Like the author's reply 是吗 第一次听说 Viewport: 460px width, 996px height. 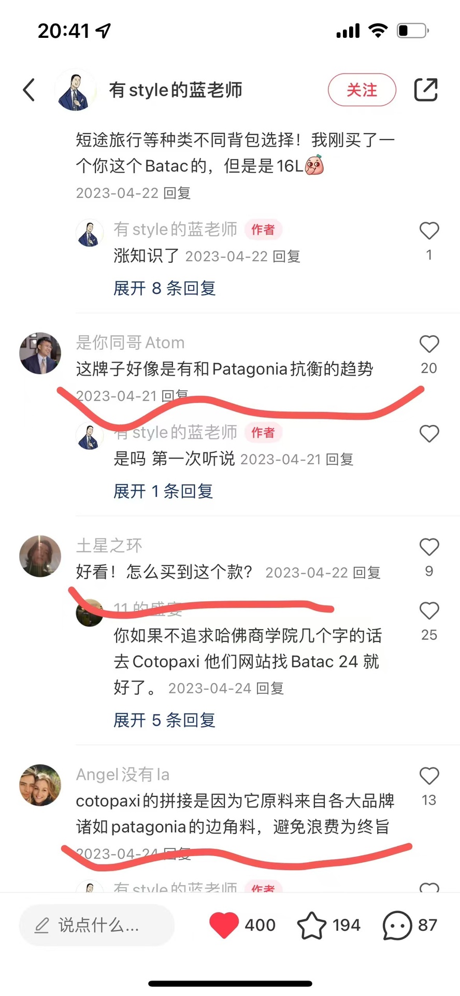click(429, 434)
